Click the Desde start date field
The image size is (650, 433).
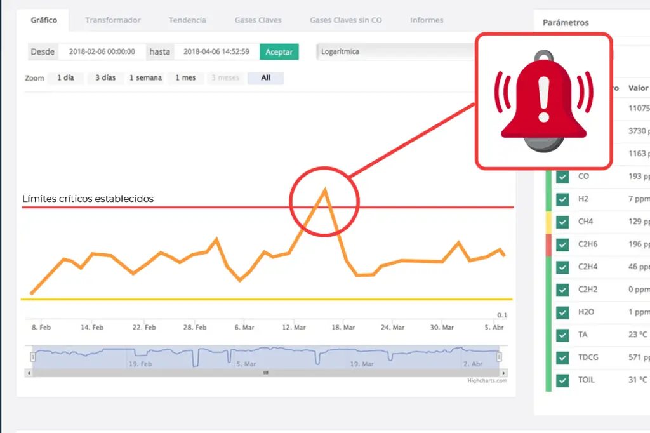point(102,52)
